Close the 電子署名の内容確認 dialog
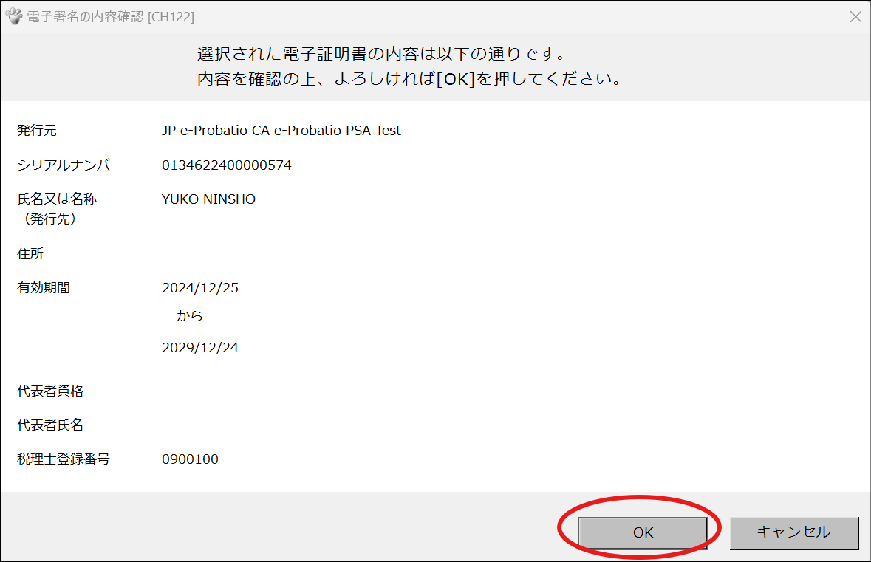Image resolution: width=871 pixels, height=562 pixels. 857,15
